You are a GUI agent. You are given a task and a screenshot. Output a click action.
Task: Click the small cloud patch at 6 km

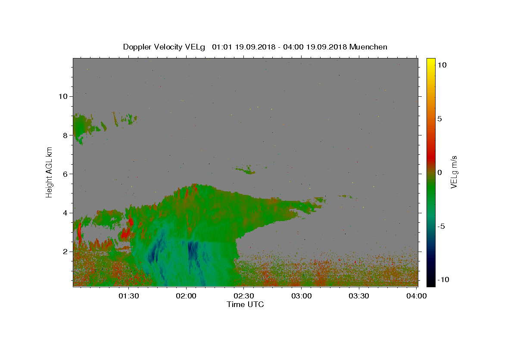(x=244, y=169)
